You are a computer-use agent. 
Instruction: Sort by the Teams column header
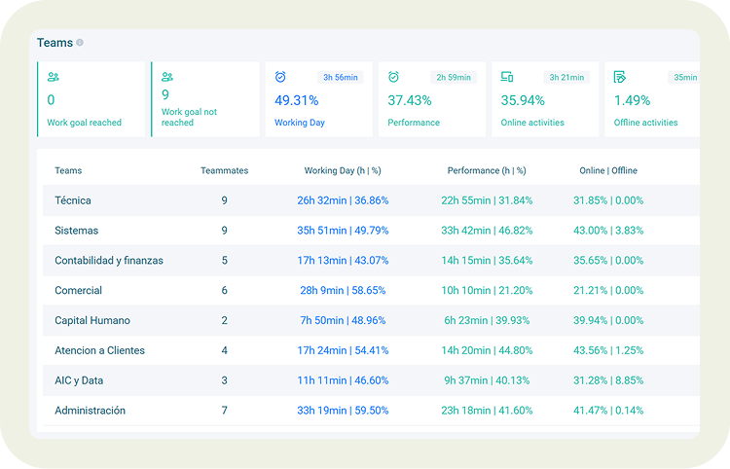pos(68,170)
